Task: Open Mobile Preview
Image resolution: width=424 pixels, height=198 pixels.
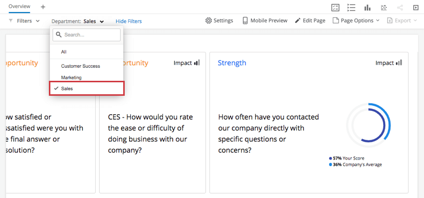Action: [x=265, y=20]
